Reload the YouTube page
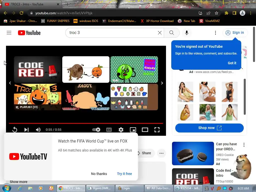Image resolution: width=256 pixels, height=192 pixels. (21, 13)
